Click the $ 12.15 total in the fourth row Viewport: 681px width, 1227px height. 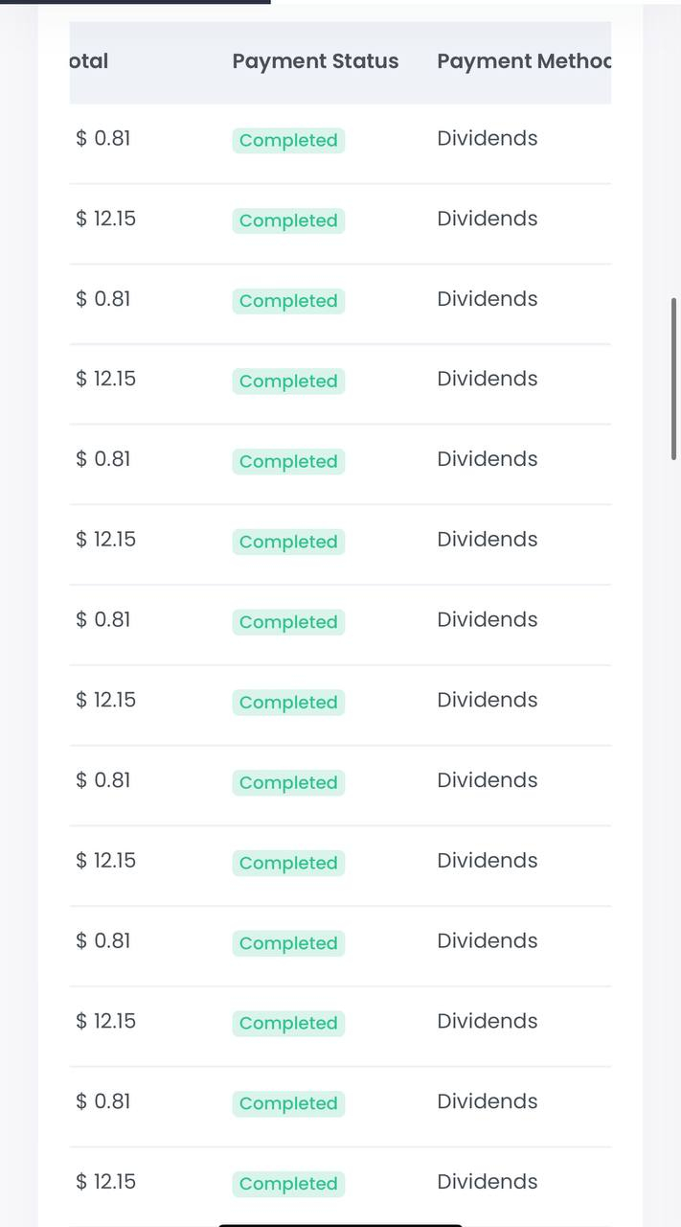click(x=106, y=379)
